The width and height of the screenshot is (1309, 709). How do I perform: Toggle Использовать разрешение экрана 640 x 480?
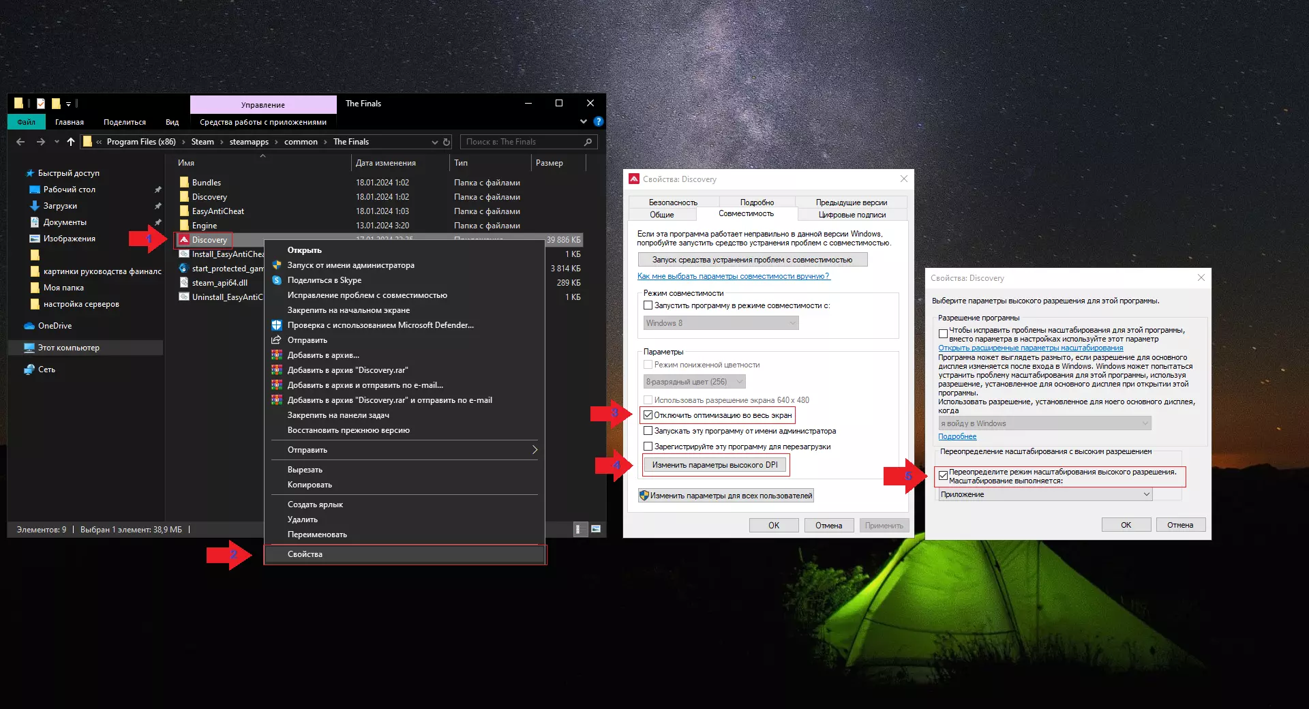pos(648,400)
